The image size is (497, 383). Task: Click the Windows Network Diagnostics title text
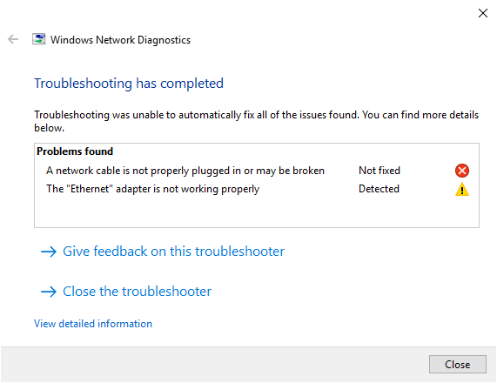[120, 40]
